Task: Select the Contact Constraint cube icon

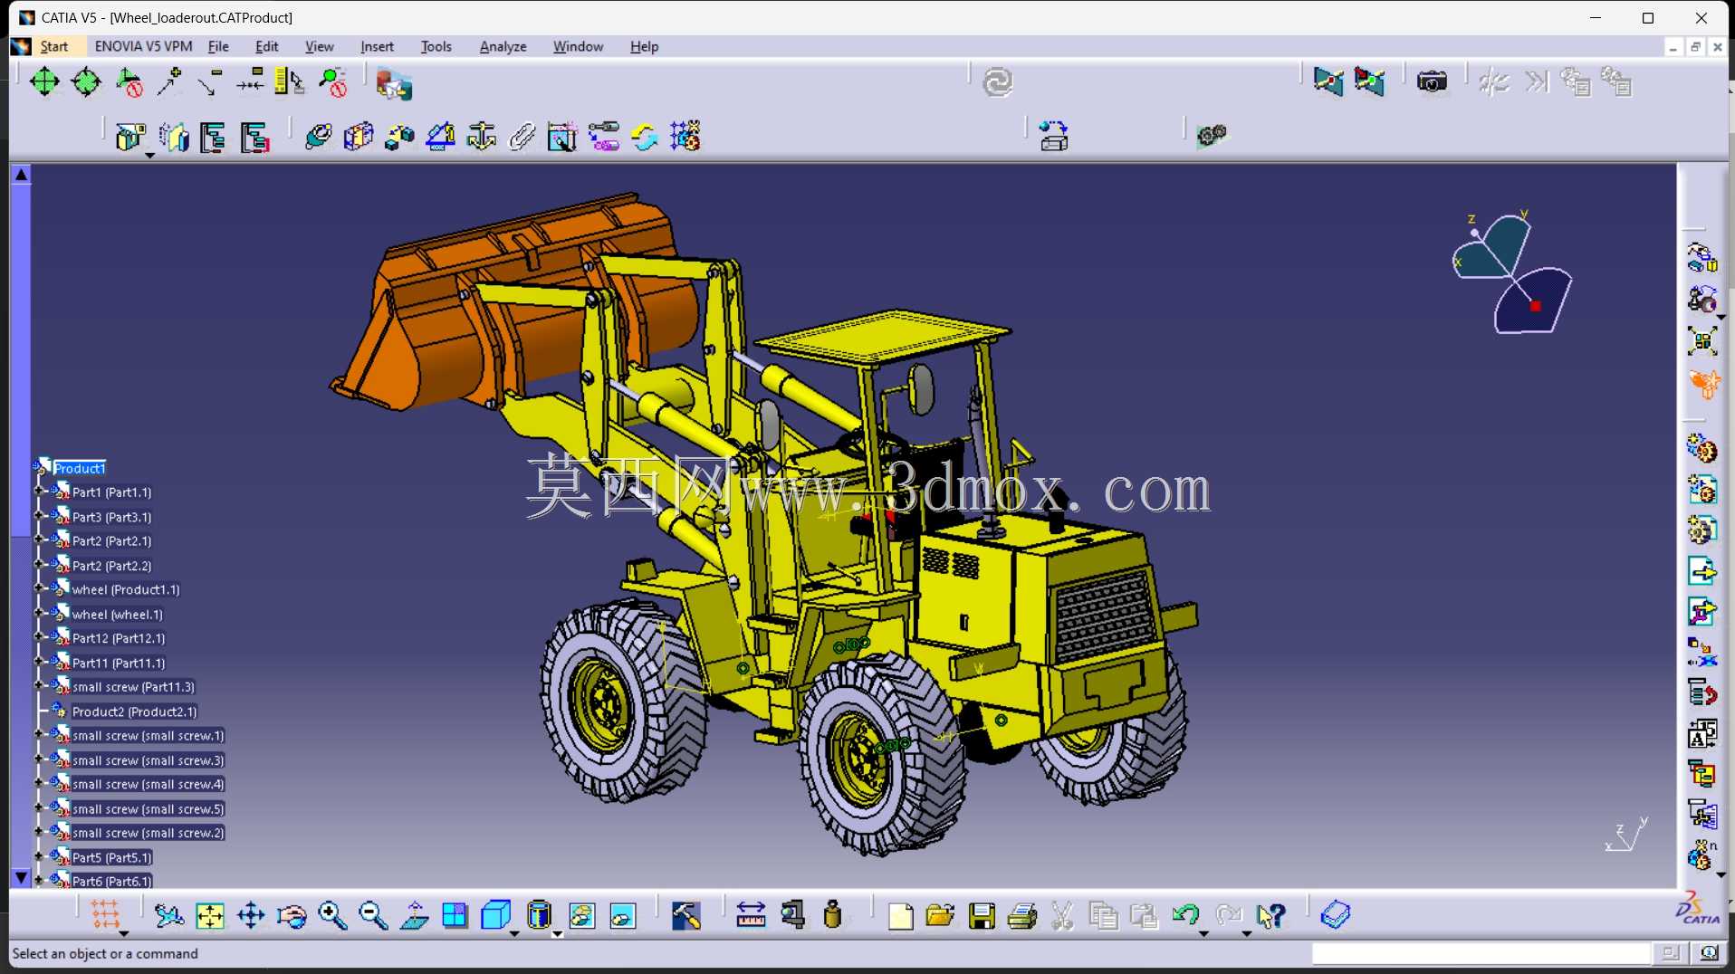Action: tap(359, 137)
